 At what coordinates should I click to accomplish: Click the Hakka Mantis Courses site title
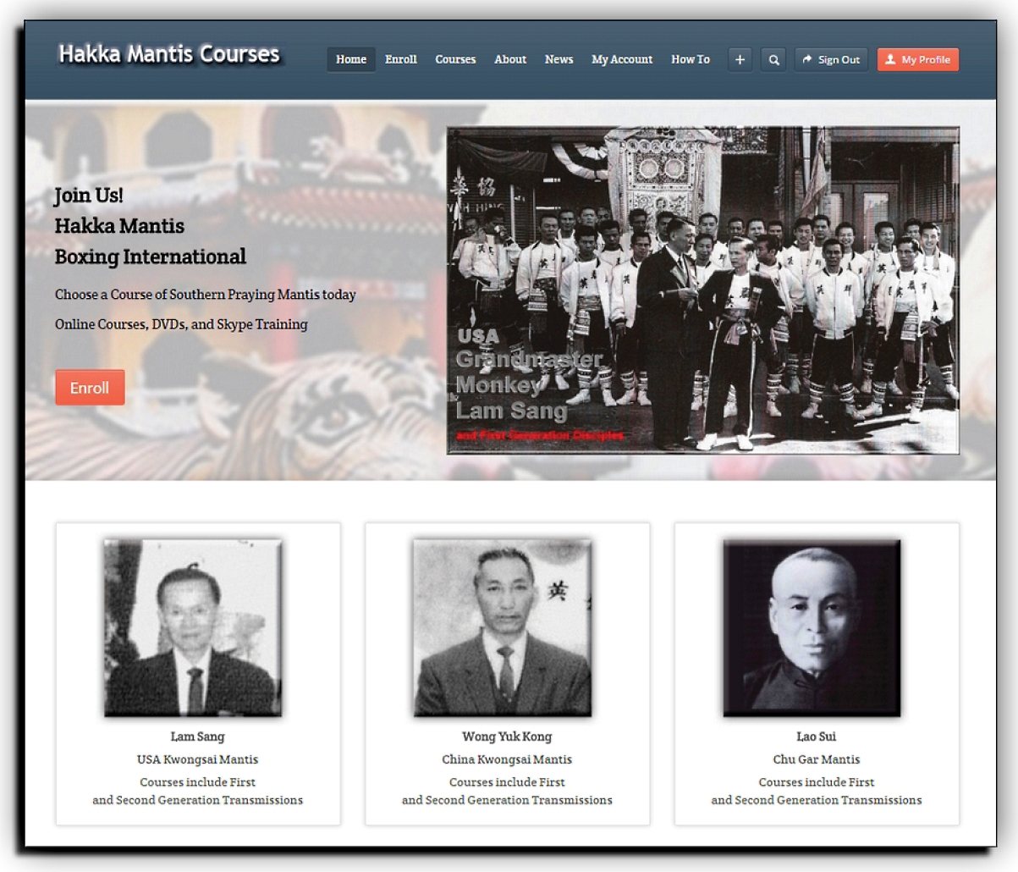coord(169,54)
